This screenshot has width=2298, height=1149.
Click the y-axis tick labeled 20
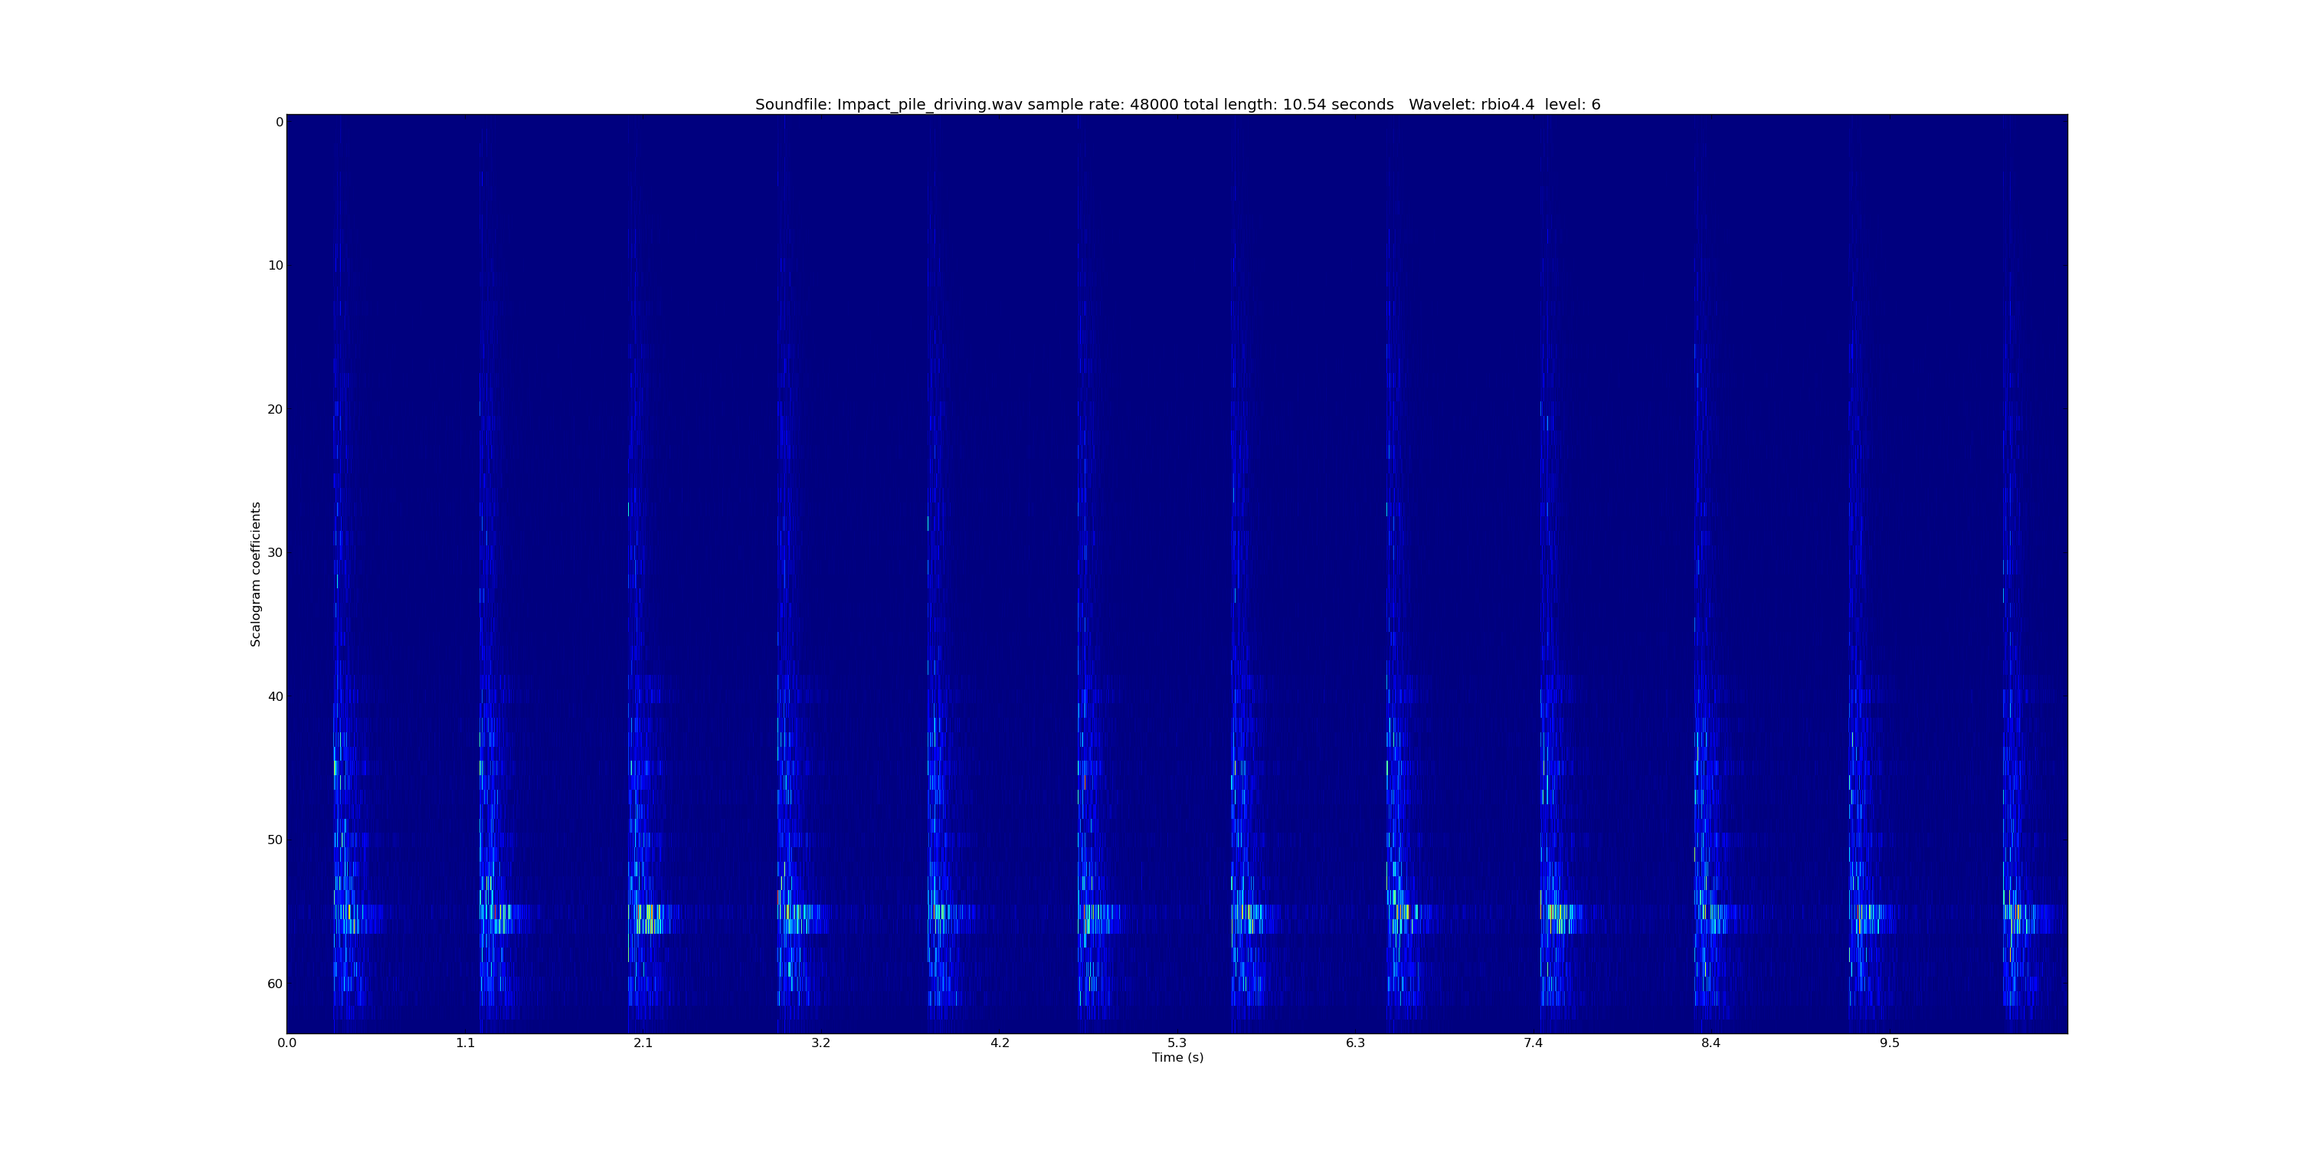(275, 410)
